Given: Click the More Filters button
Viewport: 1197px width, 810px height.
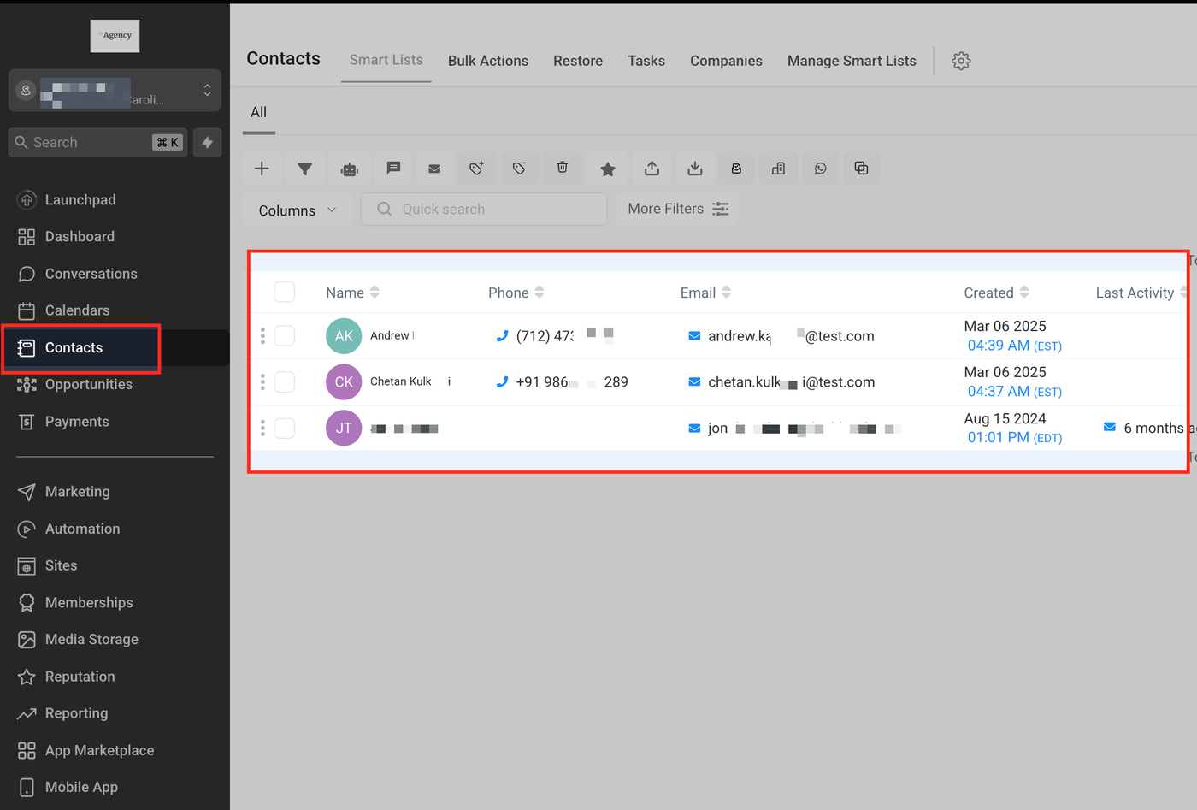Looking at the screenshot, I should (677, 209).
